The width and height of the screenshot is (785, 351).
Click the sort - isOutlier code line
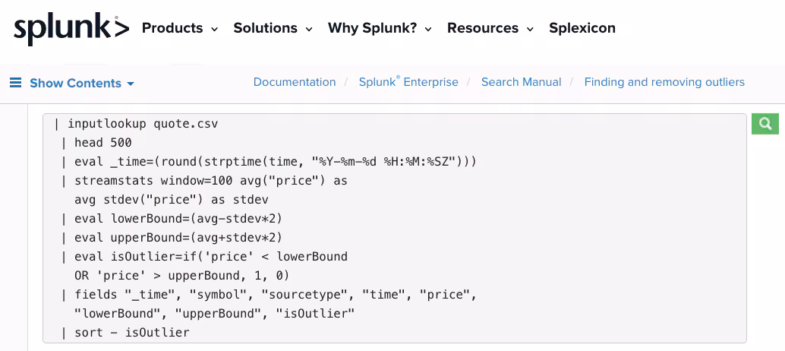pyautogui.click(x=131, y=332)
